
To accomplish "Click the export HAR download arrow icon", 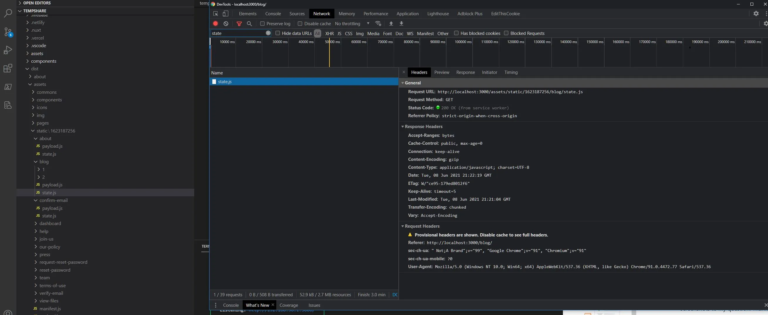I will pos(401,23).
